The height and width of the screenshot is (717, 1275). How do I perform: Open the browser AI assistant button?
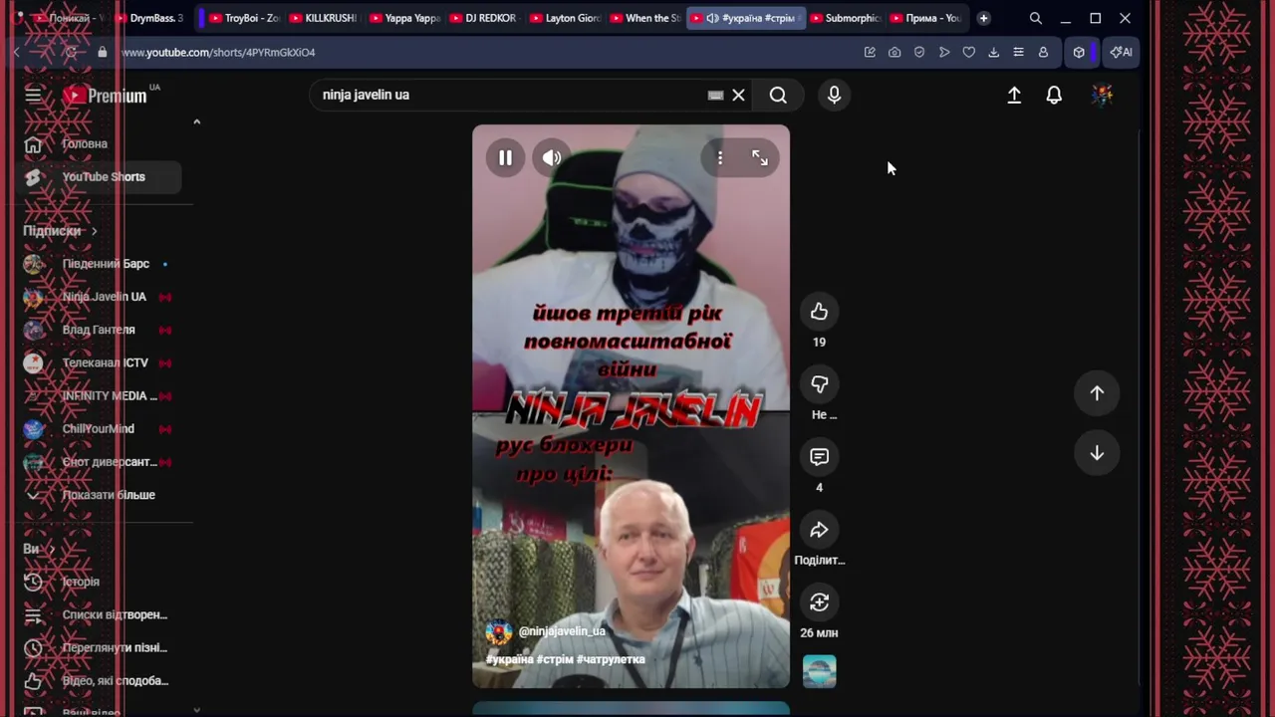(x=1122, y=52)
